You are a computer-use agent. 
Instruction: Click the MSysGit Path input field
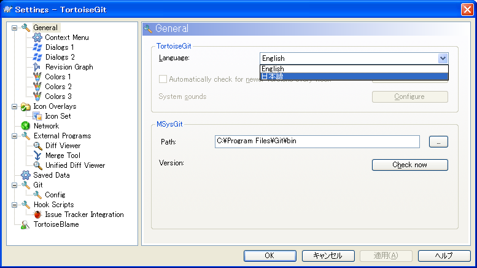tap(317, 141)
